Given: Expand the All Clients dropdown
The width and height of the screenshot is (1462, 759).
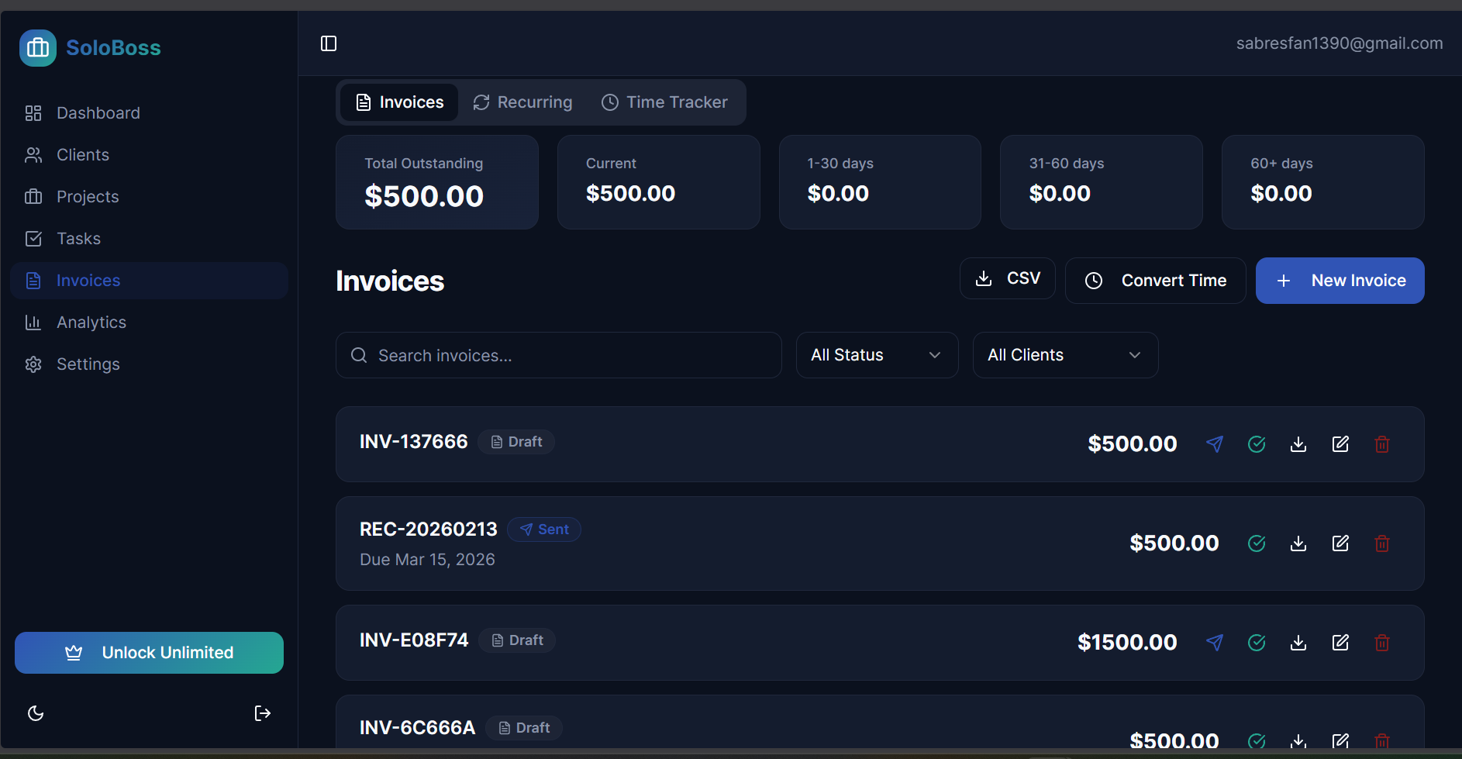Looking at the screenshot, I should (x=1065, y=354).
